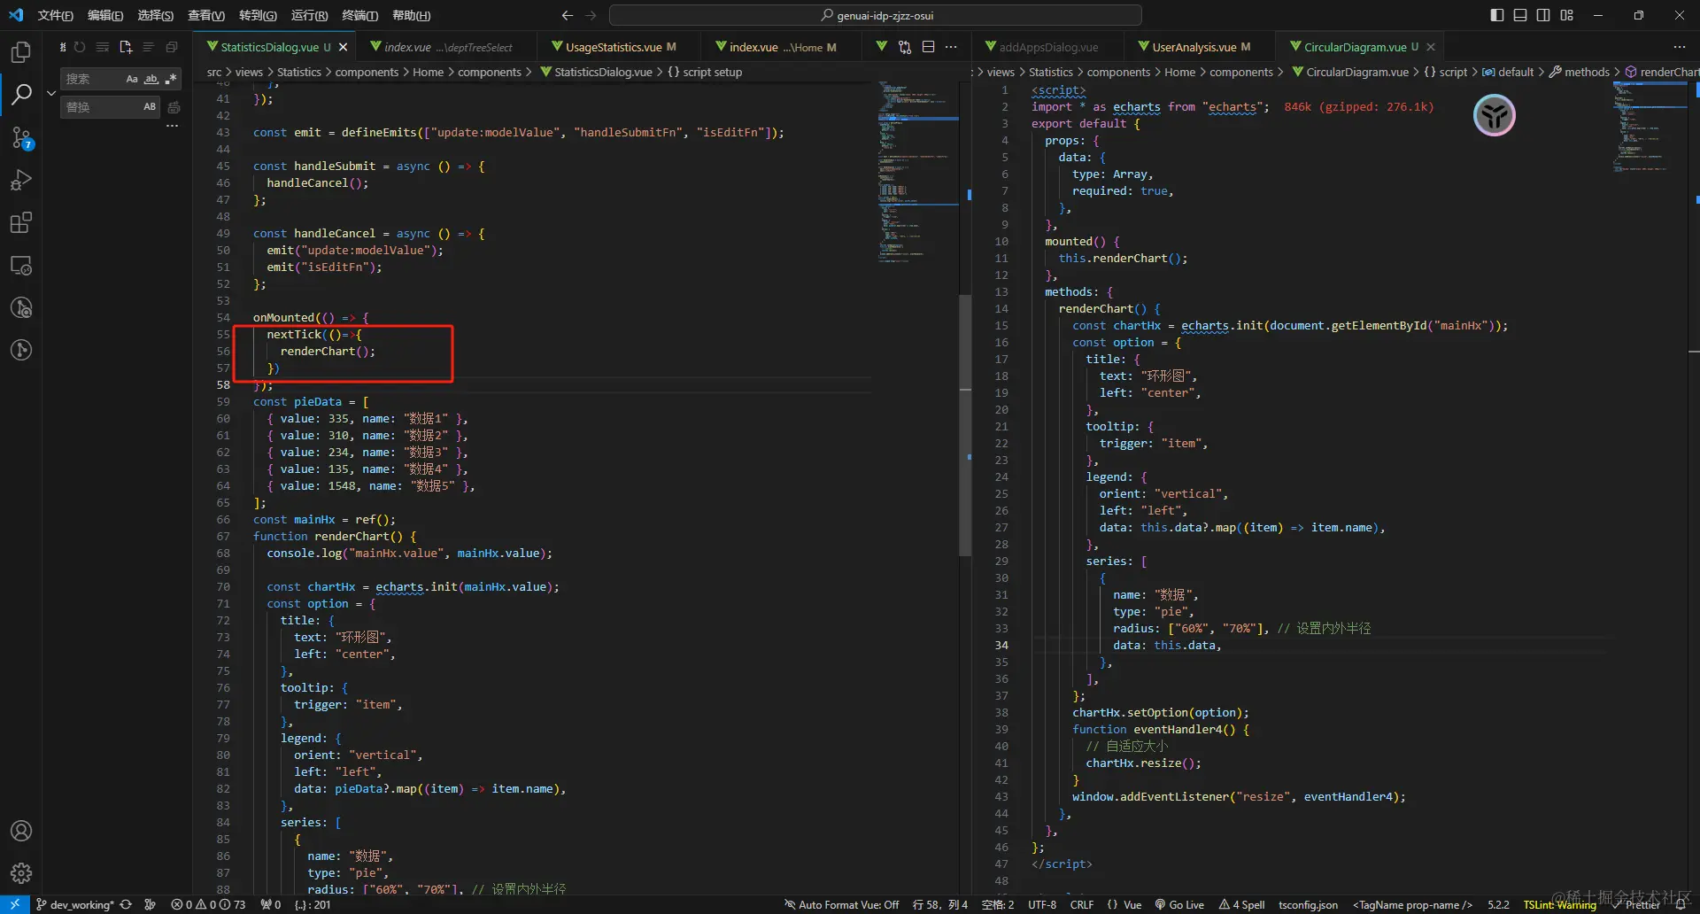The width and height of the screenshot is (1700, 914).
Task: Open the Manage gear menu
Action: [21, 873]
